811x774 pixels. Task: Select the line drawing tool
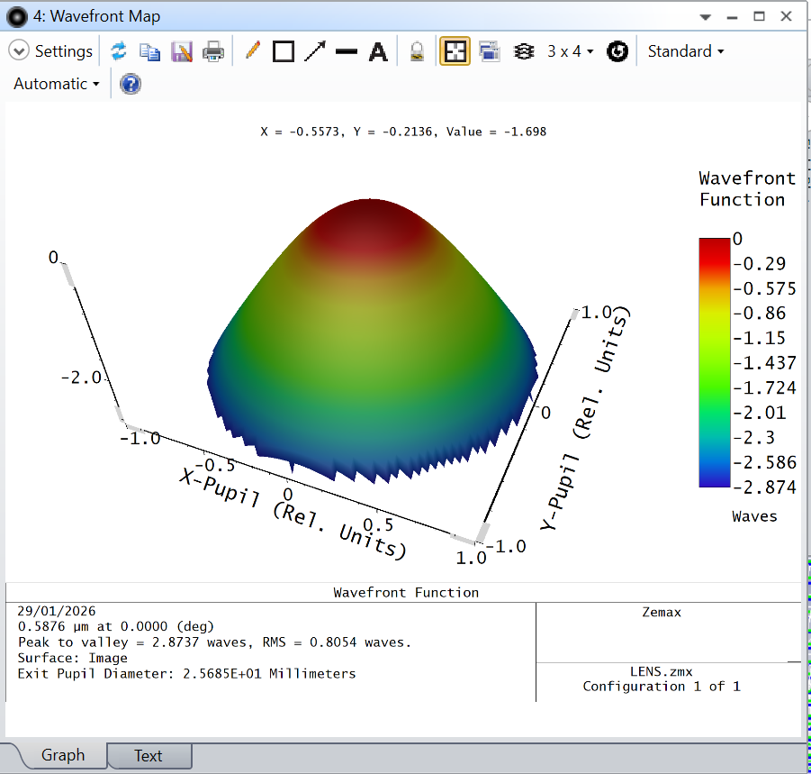[346, 51]
